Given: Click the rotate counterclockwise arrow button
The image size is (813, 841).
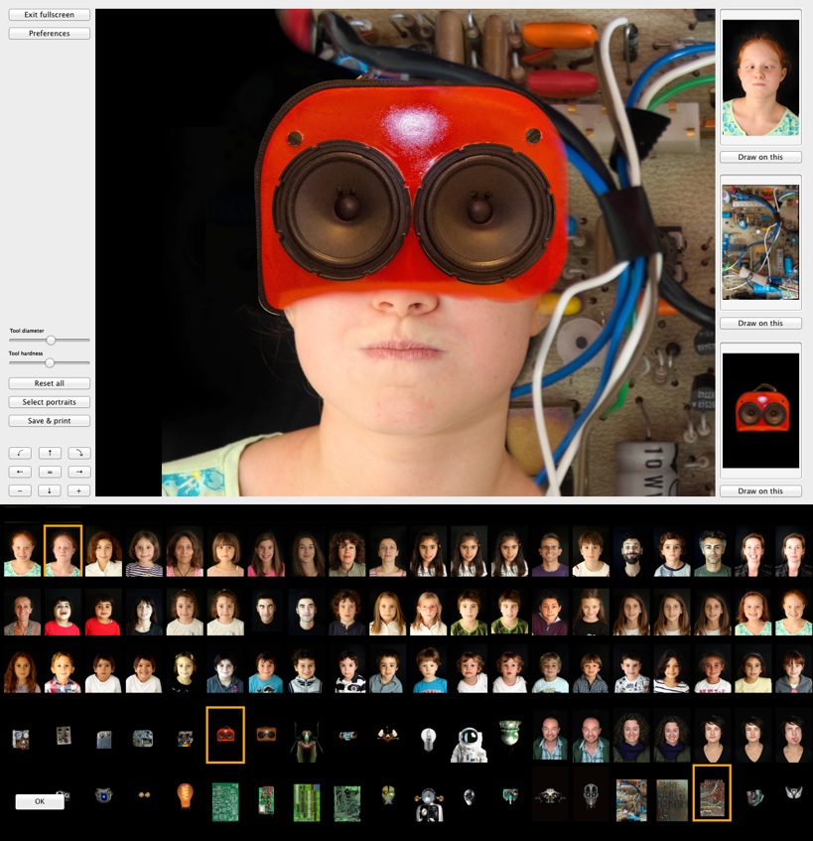Looking at the screenshot, I should [20, 453].
